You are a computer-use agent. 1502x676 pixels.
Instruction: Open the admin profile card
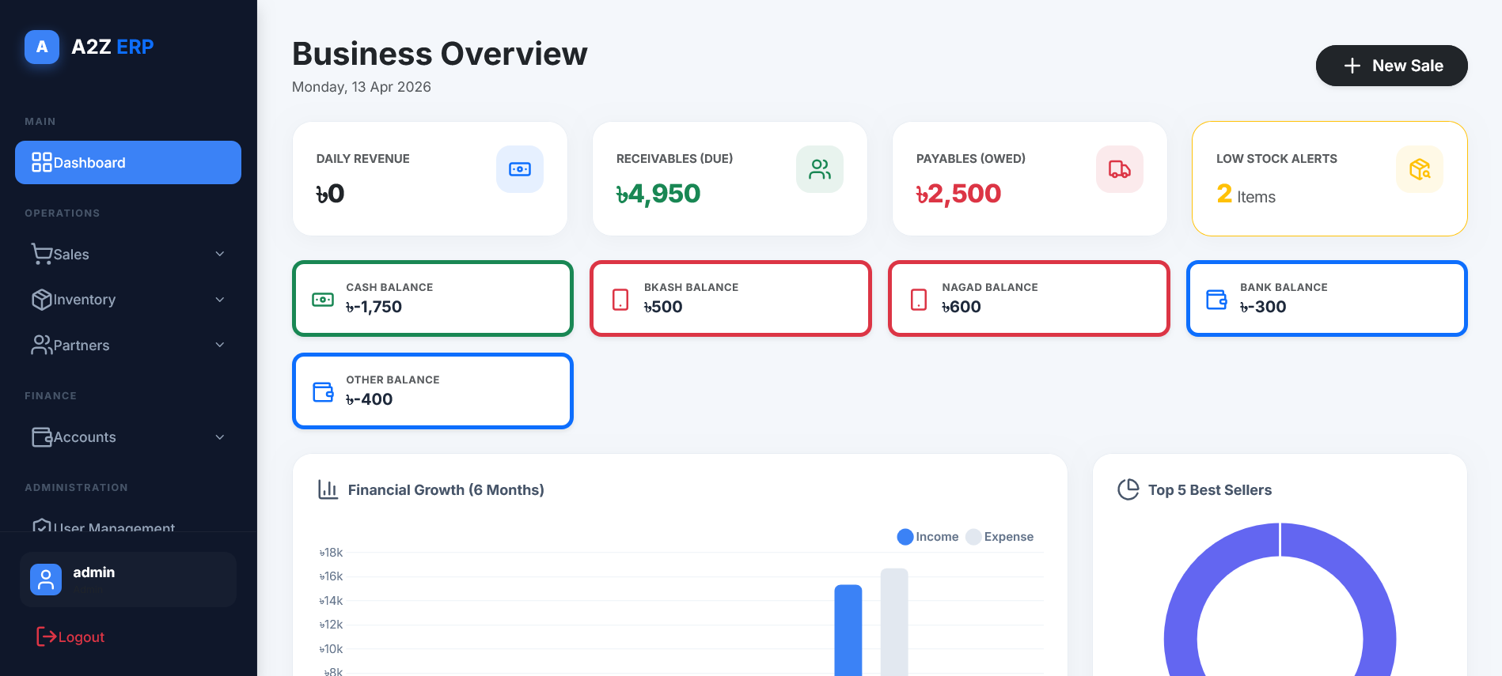128,580
